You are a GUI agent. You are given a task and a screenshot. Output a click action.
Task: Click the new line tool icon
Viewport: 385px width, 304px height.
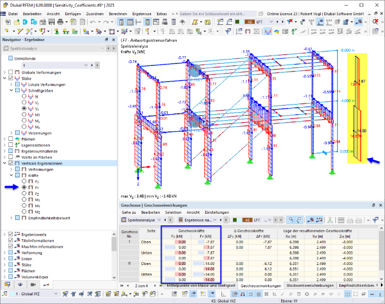click(x=20, y=31)
